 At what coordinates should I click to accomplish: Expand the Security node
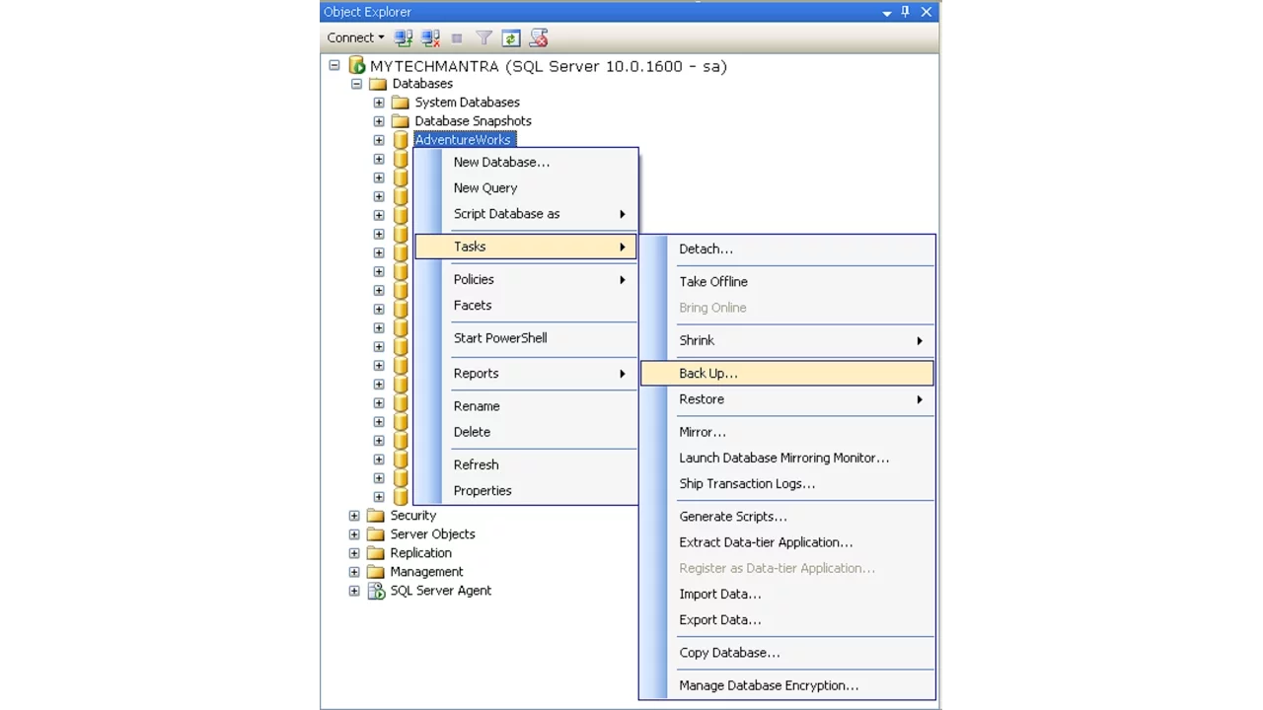point(354,516)
